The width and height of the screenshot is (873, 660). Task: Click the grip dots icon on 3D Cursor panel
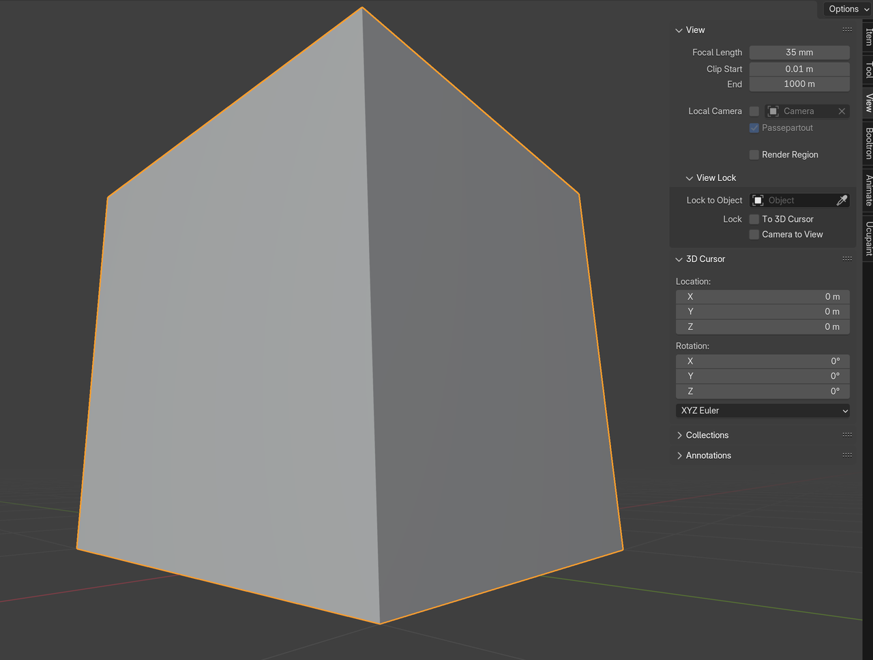(847, 258)
